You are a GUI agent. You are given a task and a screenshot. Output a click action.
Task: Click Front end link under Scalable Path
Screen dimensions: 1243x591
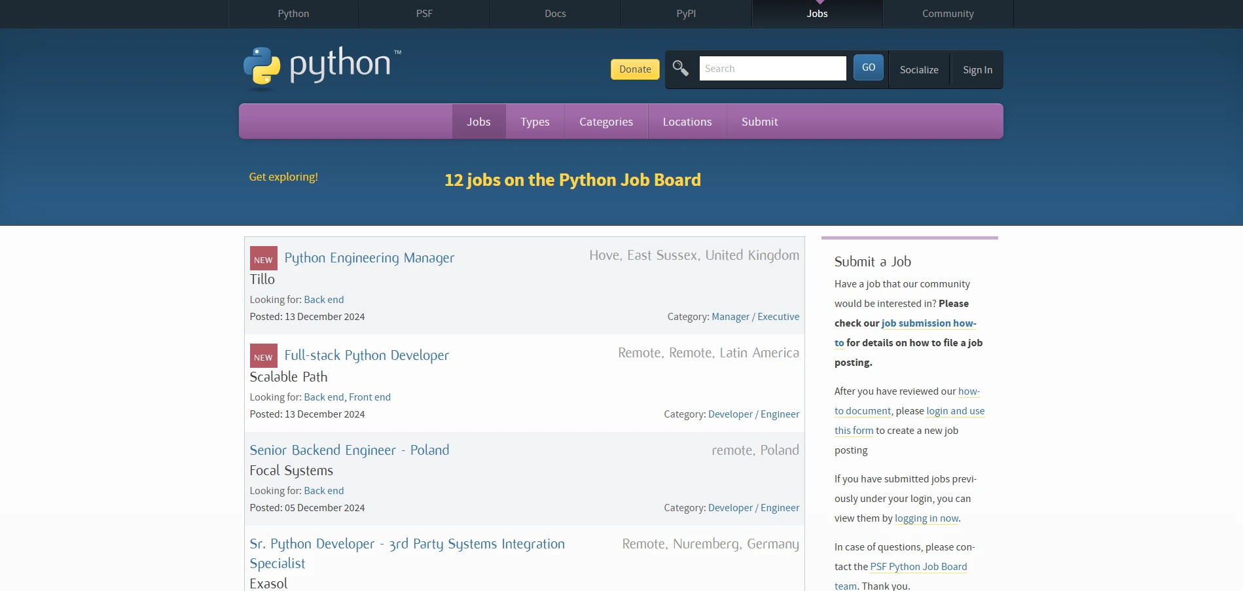pos(370,397)
